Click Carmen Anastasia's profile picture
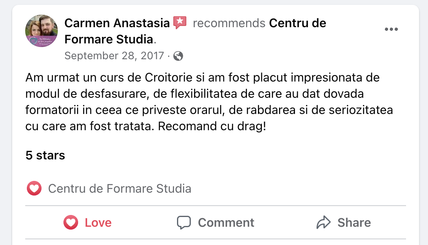 [41, 31]
